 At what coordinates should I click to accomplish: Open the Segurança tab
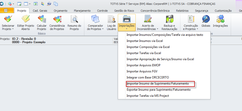(202, 11)
